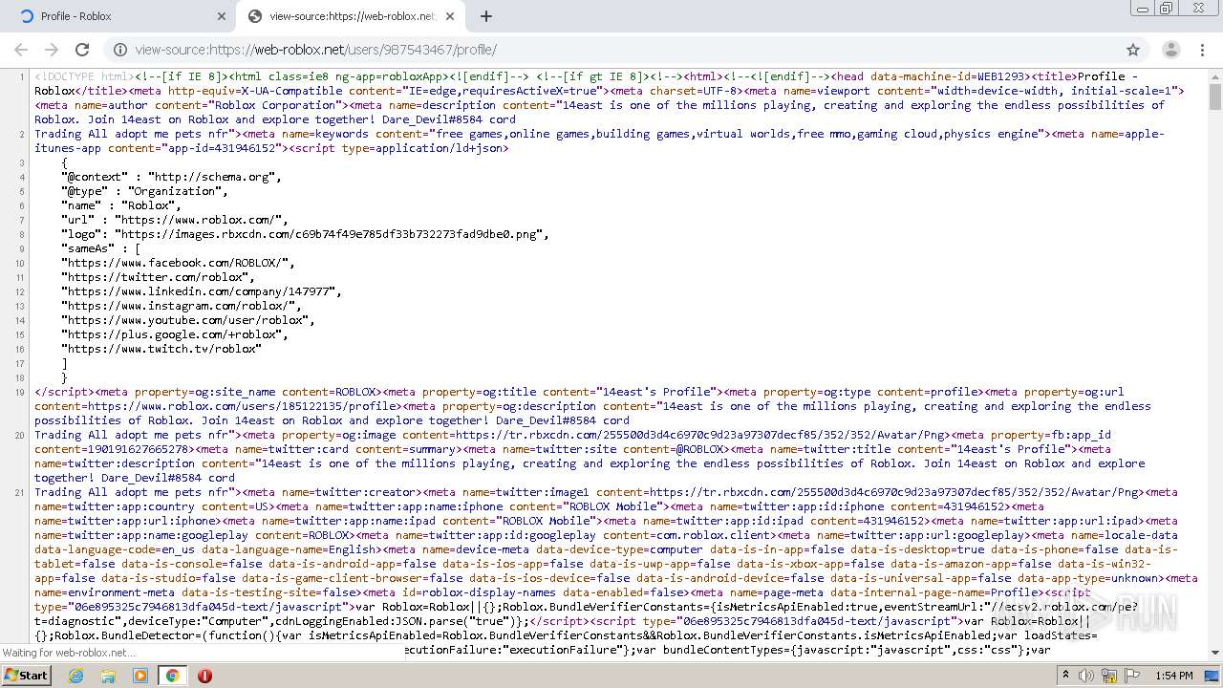This screenshot has width=1223, height=688.
Task: Click line number 19 in the gutter
Action: [x=20, y=392]
